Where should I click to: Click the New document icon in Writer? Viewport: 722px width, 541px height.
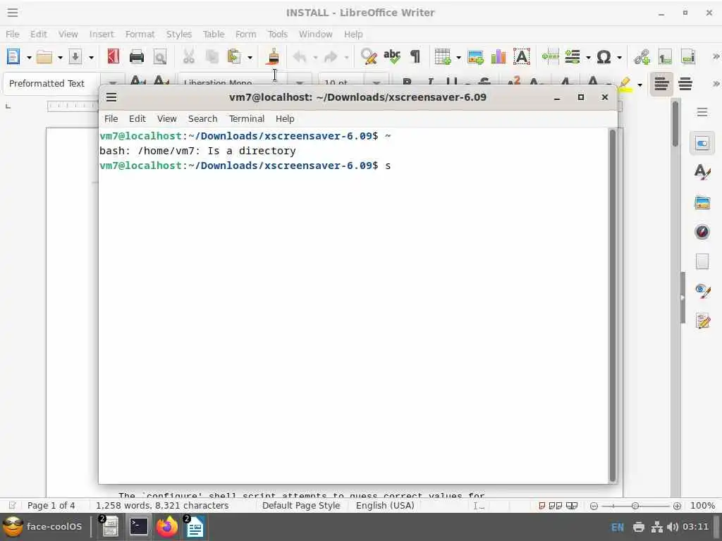(13, 56)
